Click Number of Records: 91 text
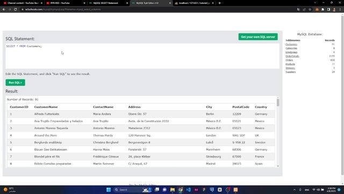This screenshot has height=194, width=344. tap(23, 99)
